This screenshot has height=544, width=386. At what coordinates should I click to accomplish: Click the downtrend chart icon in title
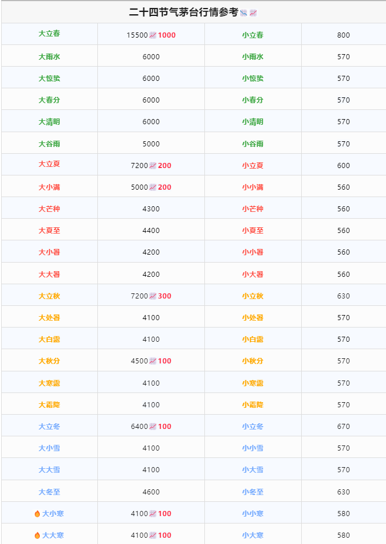click(x=244, y=13)
